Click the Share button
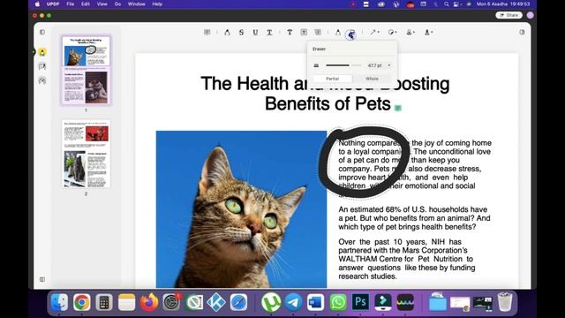 [x=508, y=15]
